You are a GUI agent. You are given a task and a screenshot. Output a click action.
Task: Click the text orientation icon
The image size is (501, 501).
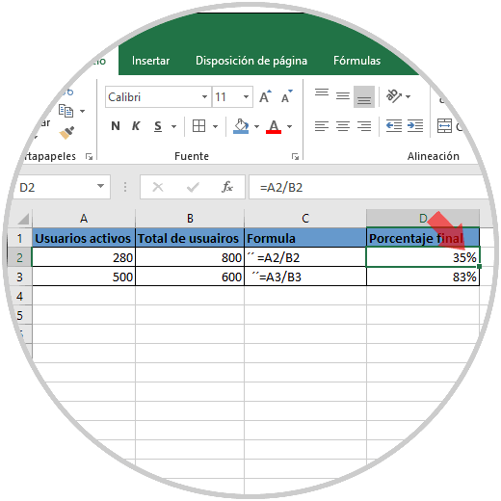tap(394, 95)
